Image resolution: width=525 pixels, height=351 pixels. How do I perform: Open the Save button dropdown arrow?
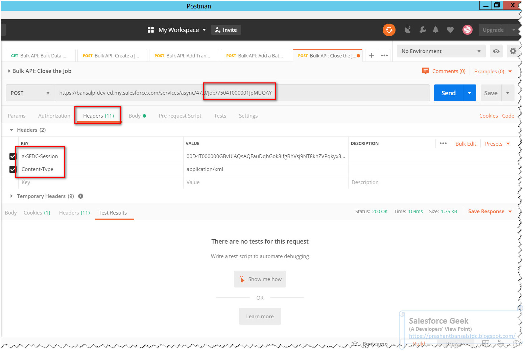pos(508,93)
